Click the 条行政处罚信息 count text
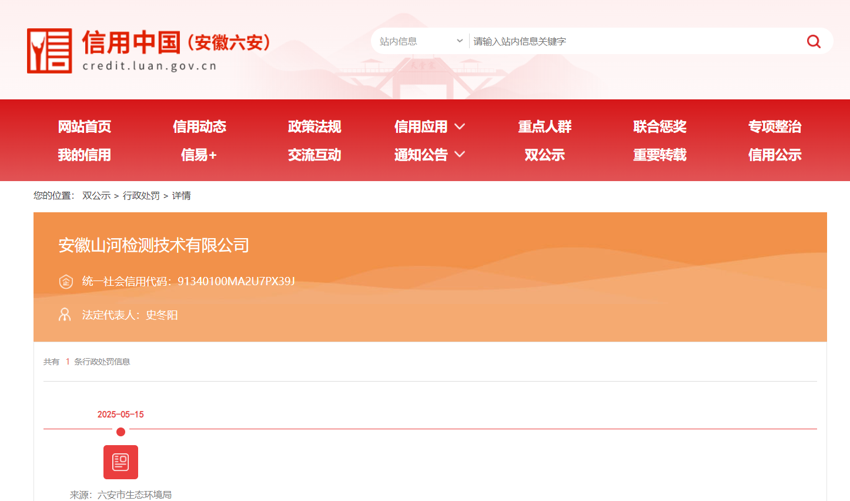Viewport: 850px width, 501px height. click(102, 362)
